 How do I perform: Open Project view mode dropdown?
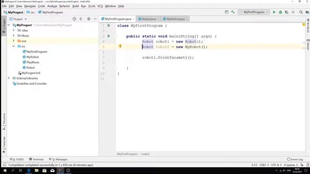(x=18, y=19)
